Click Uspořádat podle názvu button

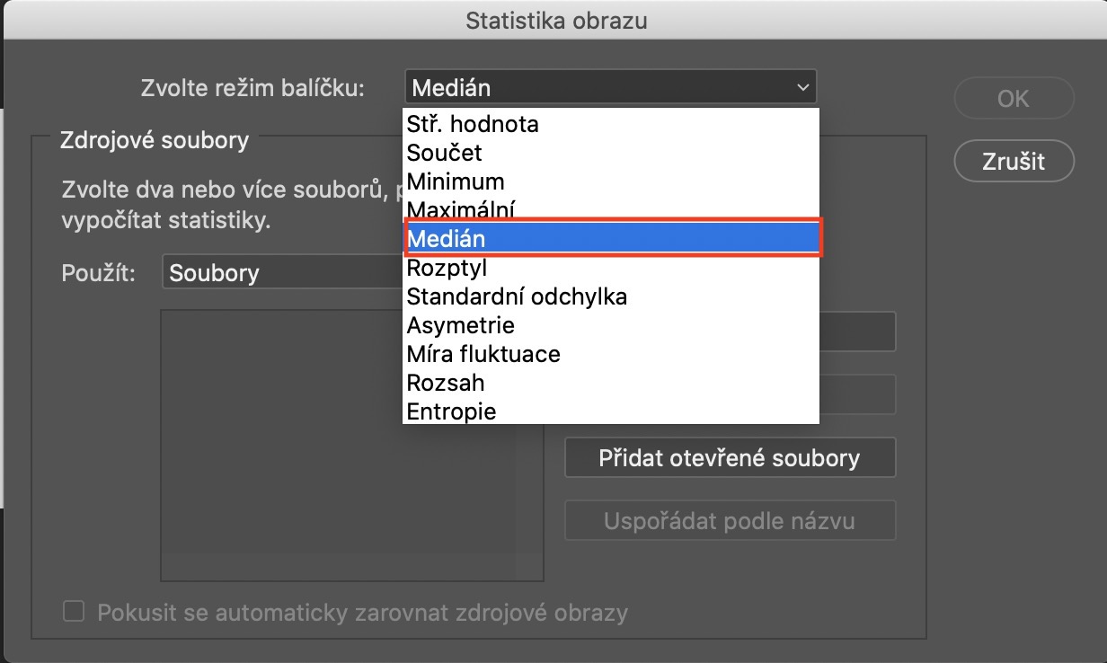pos(730,520)
